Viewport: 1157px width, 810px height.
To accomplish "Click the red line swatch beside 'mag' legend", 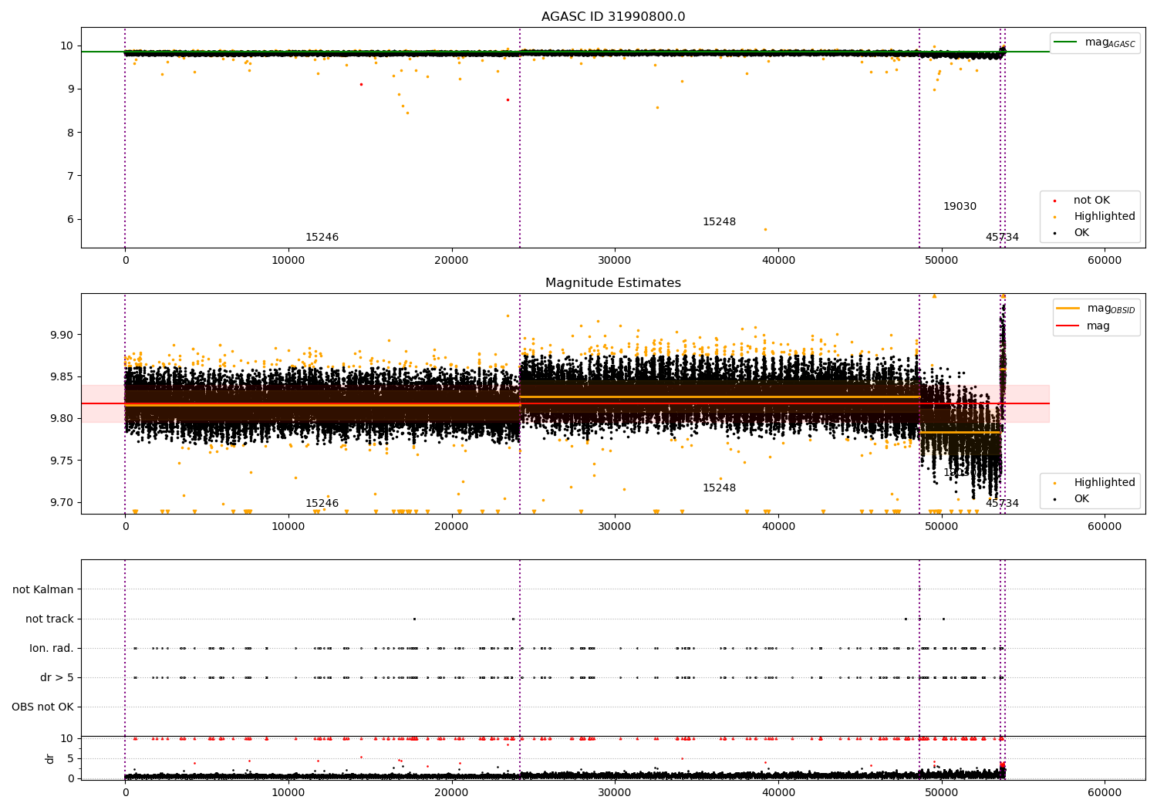I will (1068, 326).
